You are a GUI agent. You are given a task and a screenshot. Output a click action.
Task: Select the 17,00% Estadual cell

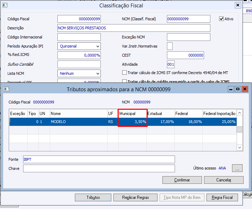coord(160,122)
